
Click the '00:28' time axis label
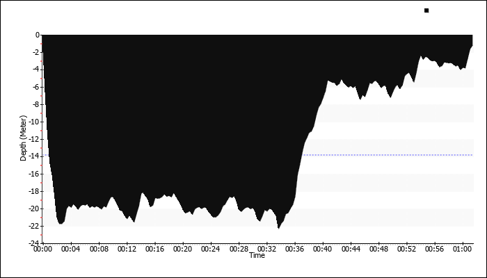(239, 249)
